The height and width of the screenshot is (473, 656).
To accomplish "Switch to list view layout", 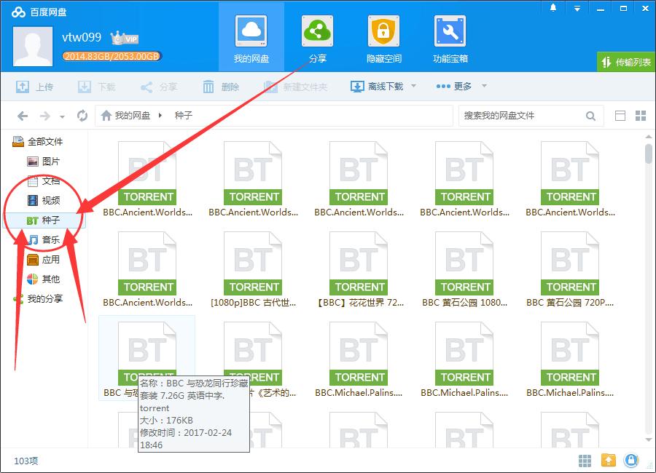I will 620,116.
